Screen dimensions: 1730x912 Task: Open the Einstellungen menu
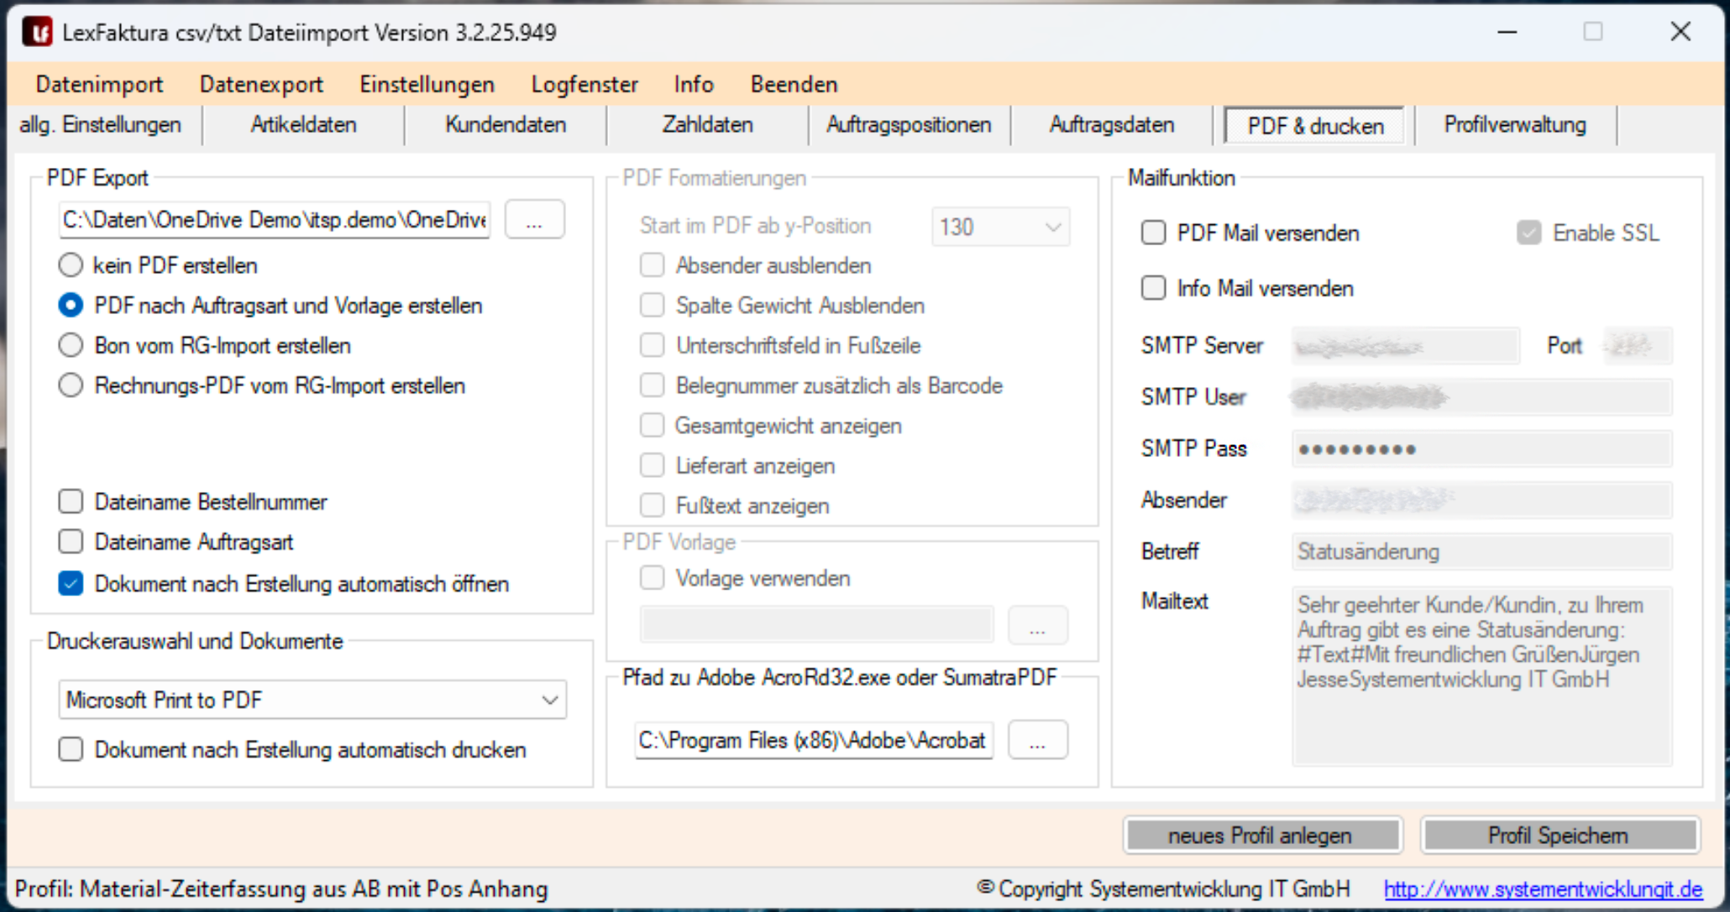[x=427, y=84]
